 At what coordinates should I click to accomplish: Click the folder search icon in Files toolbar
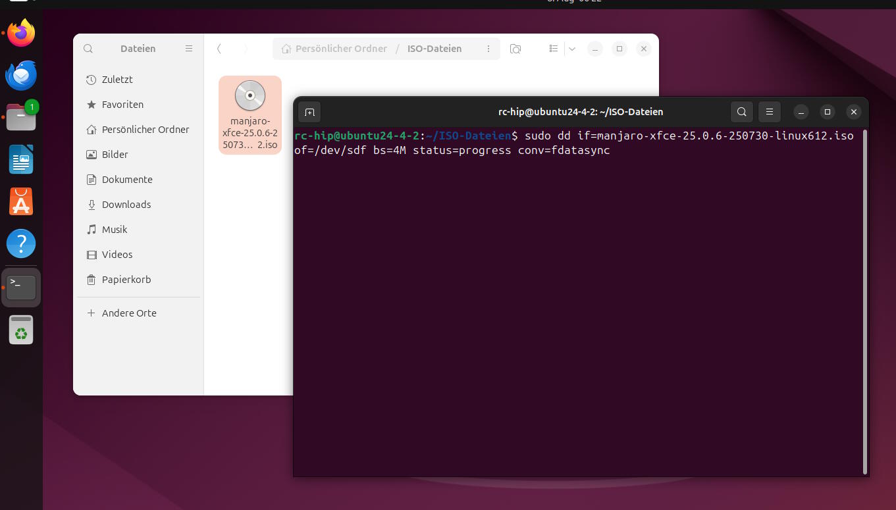coord(516,49)
